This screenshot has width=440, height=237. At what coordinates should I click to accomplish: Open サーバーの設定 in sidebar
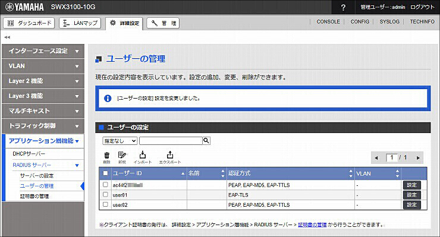[x=37, y=176]
